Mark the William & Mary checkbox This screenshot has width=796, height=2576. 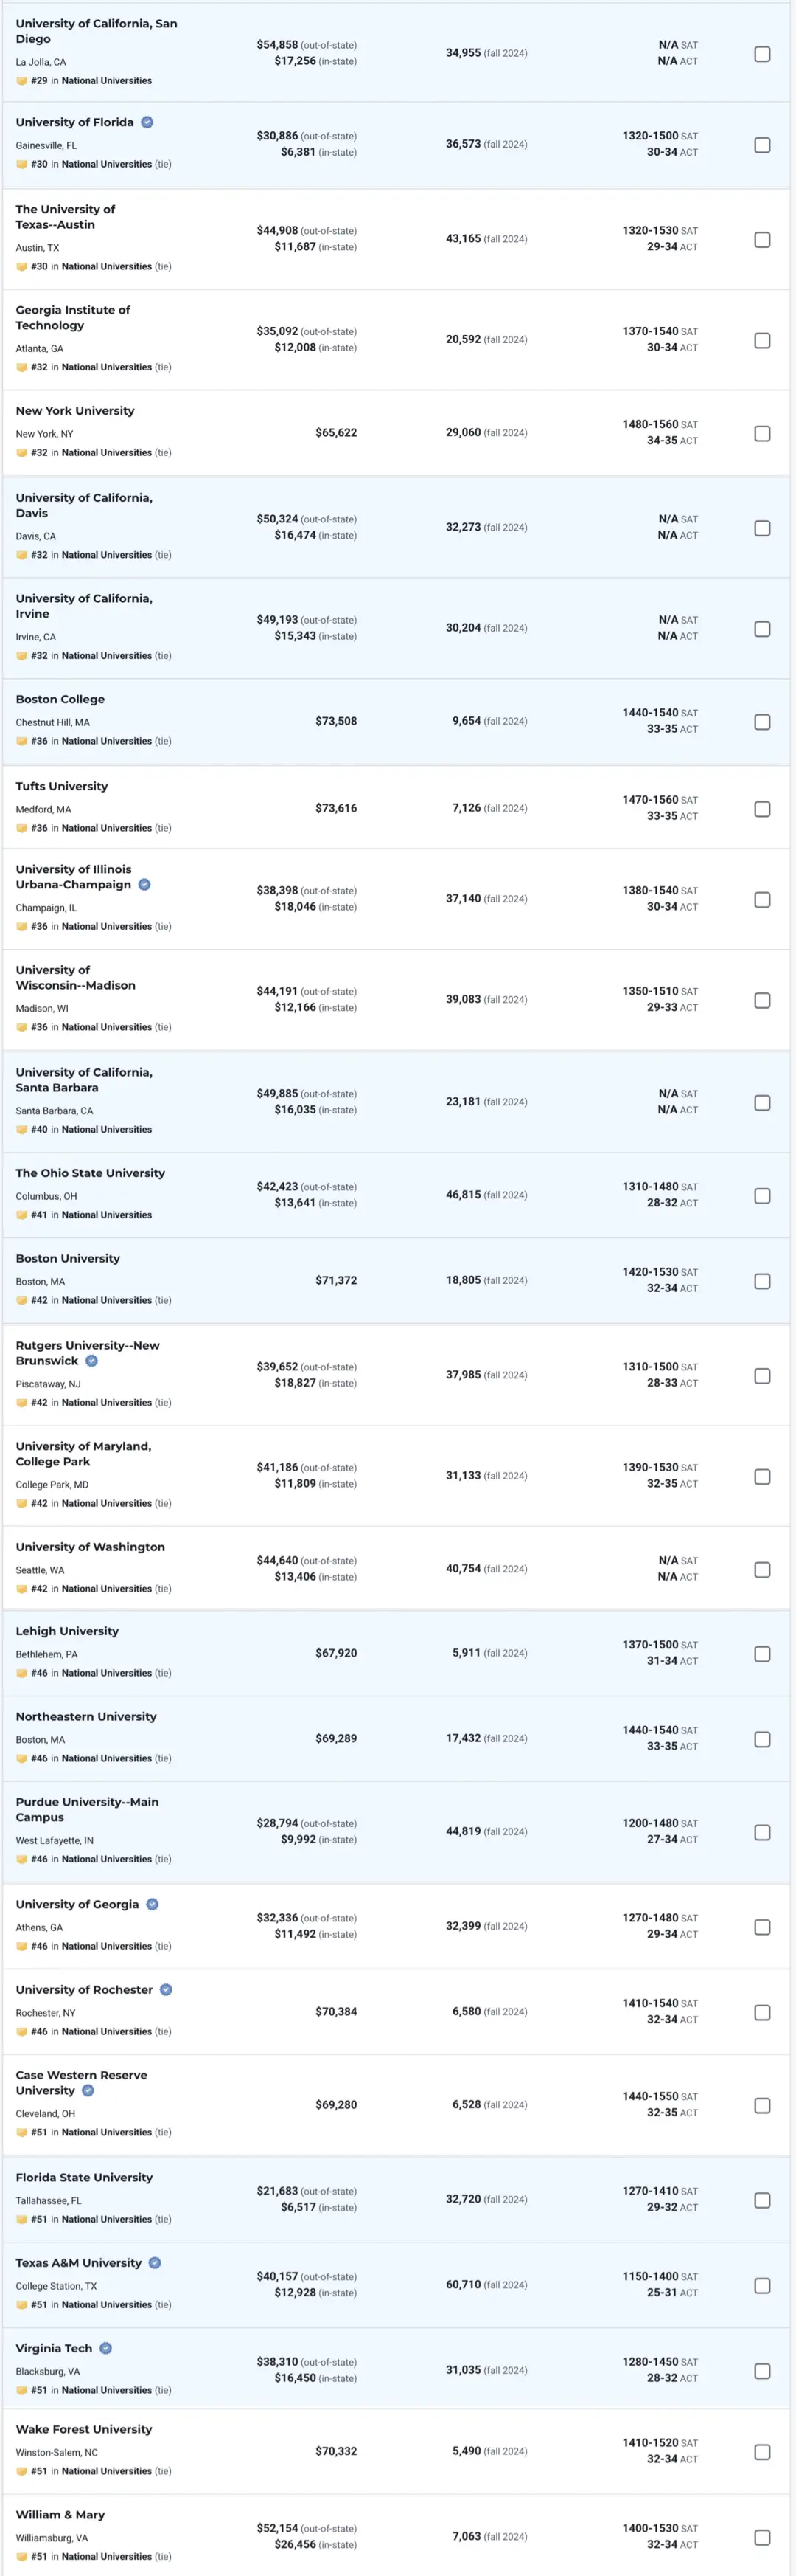point(762,2537)
